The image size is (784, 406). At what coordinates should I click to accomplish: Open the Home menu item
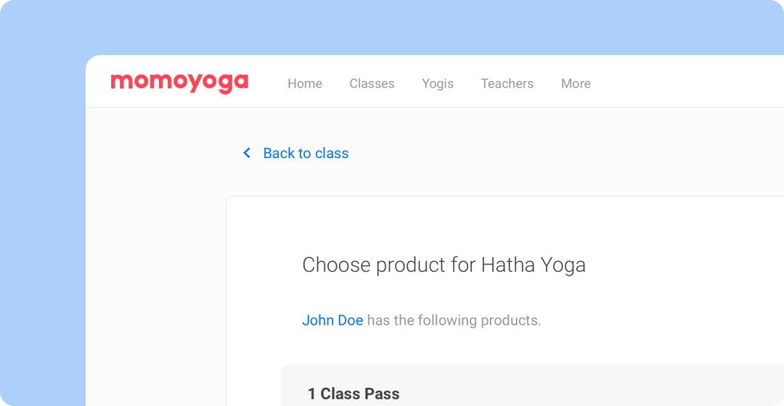click(305, 83)
